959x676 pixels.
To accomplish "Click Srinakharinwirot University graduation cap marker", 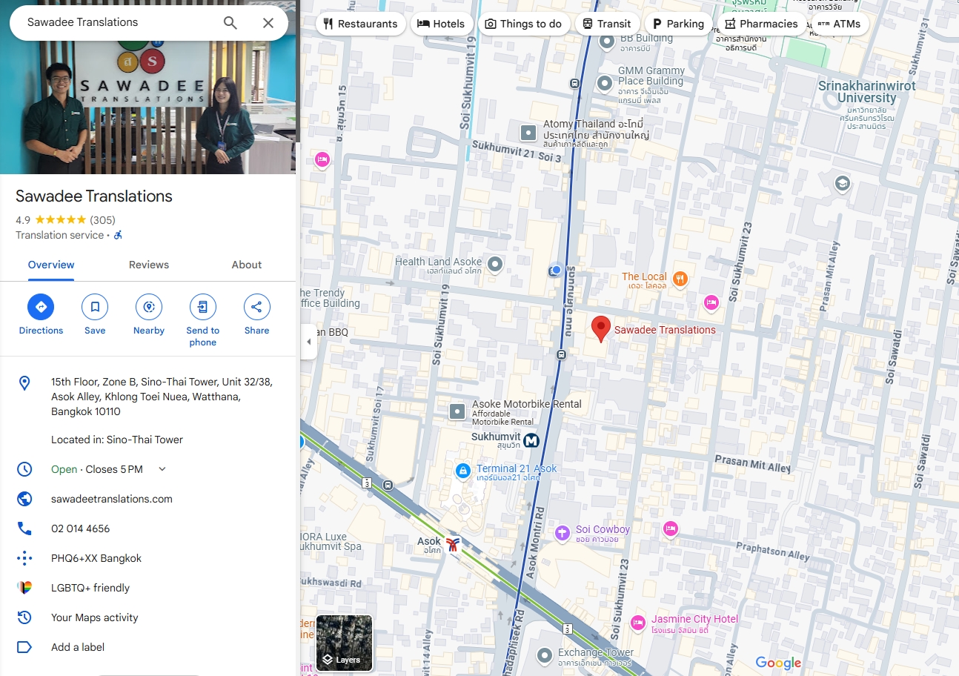I will (842, 183).
